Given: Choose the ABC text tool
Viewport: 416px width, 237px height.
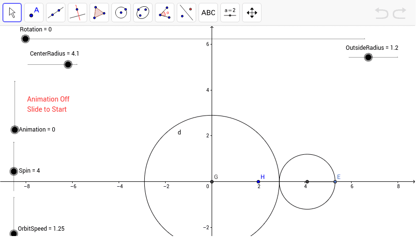Looking at the screenshot, I should (x=208, y=13).
